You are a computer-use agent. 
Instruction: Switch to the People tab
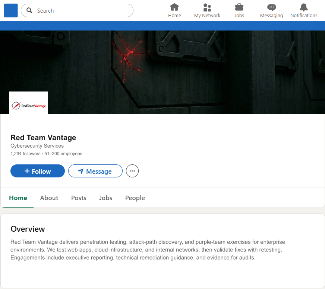tap(135, 198)
